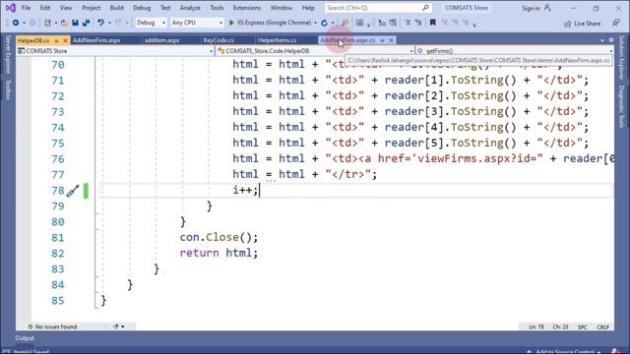This screenshot has height=354, width=630.
Task: Open the View menu
Action: 66,8
